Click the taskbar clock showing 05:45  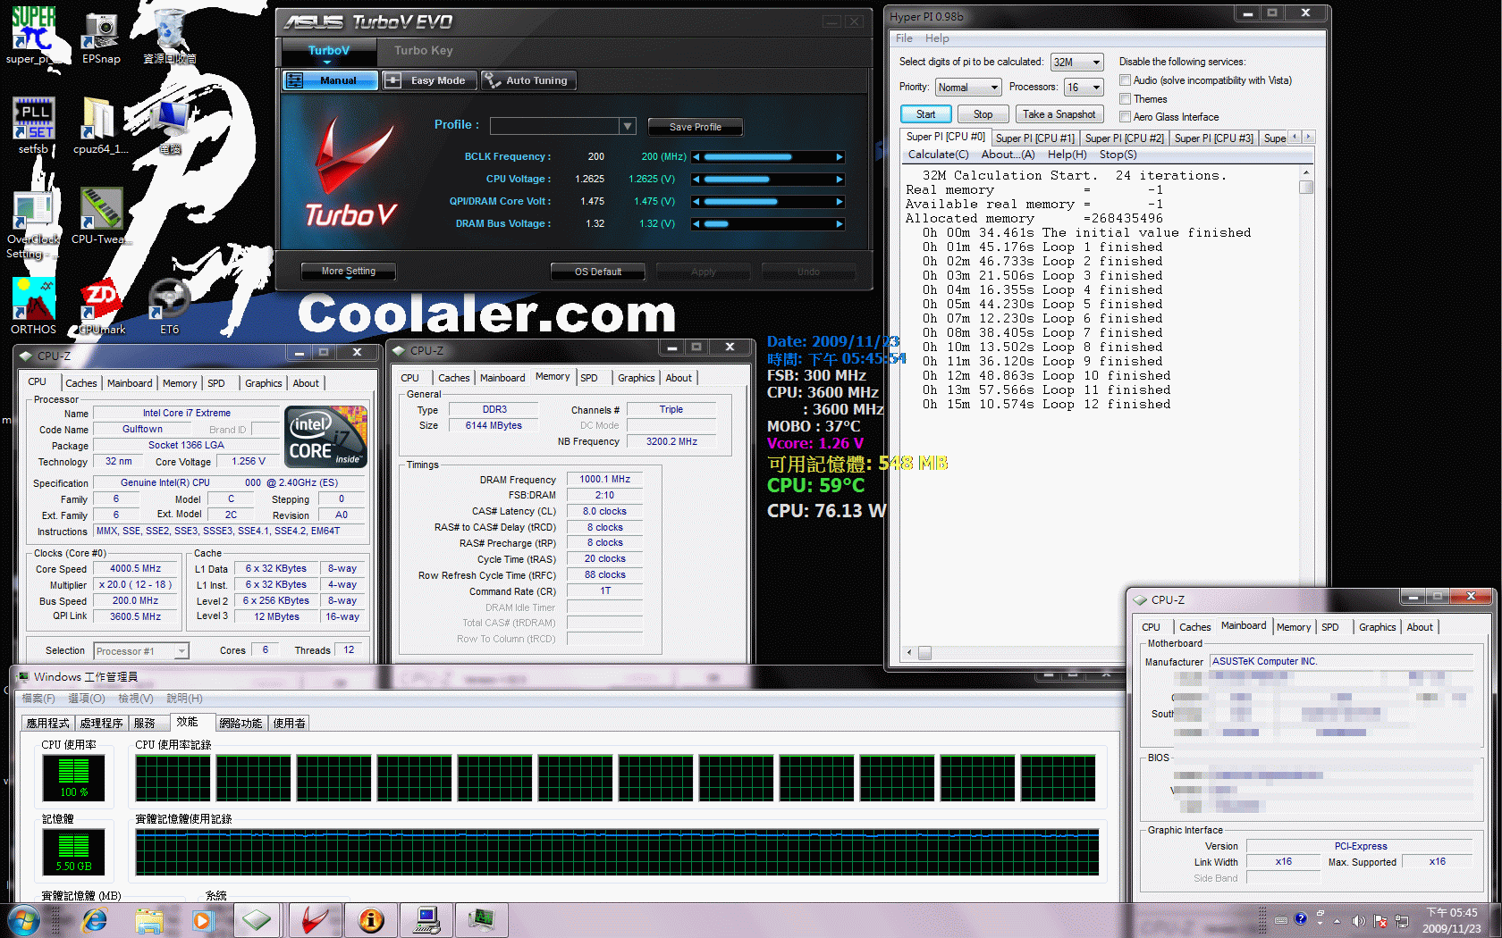[1452, 920]
